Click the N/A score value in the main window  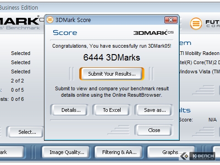(213, 120)
